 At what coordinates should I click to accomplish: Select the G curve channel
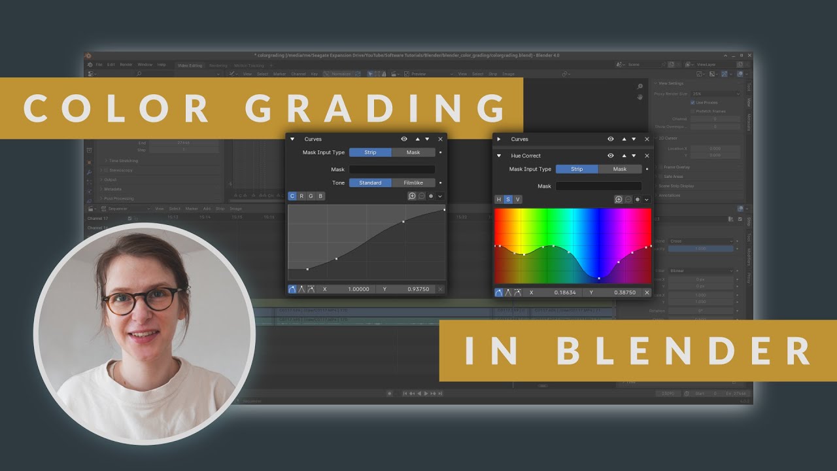(311, 196)
